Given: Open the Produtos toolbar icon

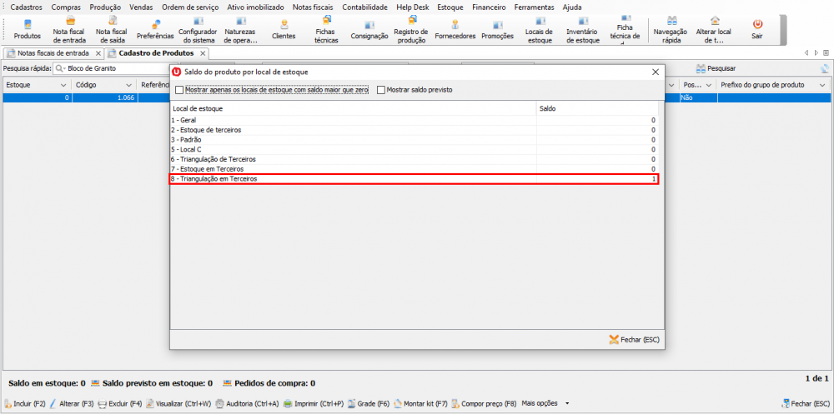Looking at the screenshot, I should click(x=27, y=29).
